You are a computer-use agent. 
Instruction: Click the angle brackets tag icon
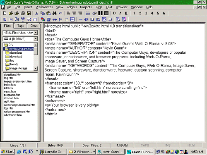click(x=104, y=19)
